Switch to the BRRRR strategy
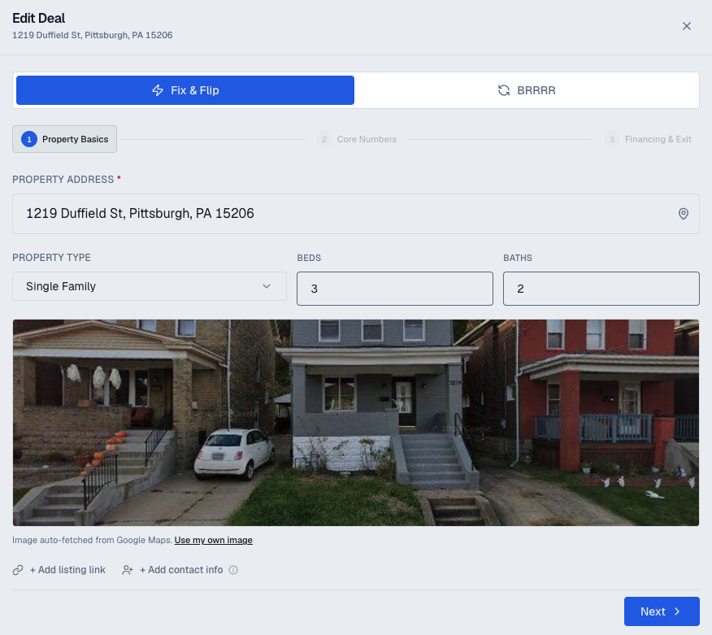 (527, 90)
